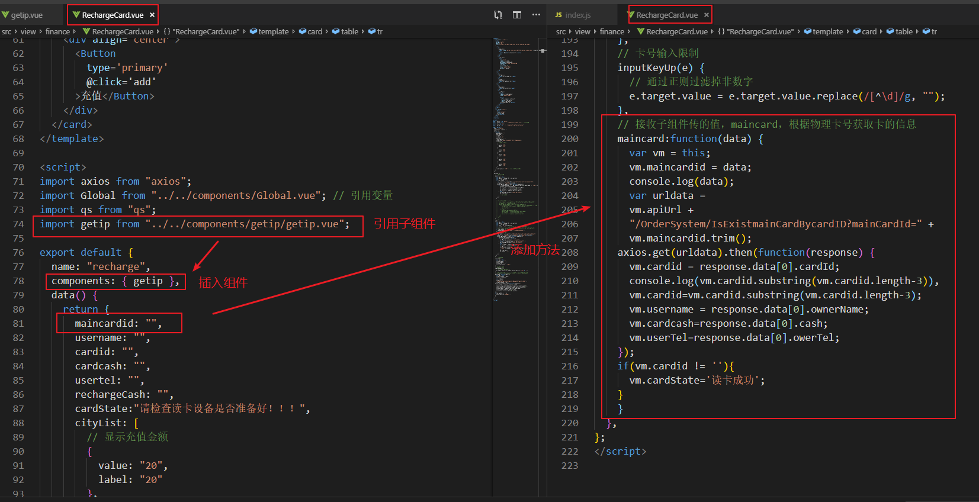Open RechargeCard.vue file breadcrumb in right editor
The height and width of the screenshot is (502, 979).
[x=672, y=31]
